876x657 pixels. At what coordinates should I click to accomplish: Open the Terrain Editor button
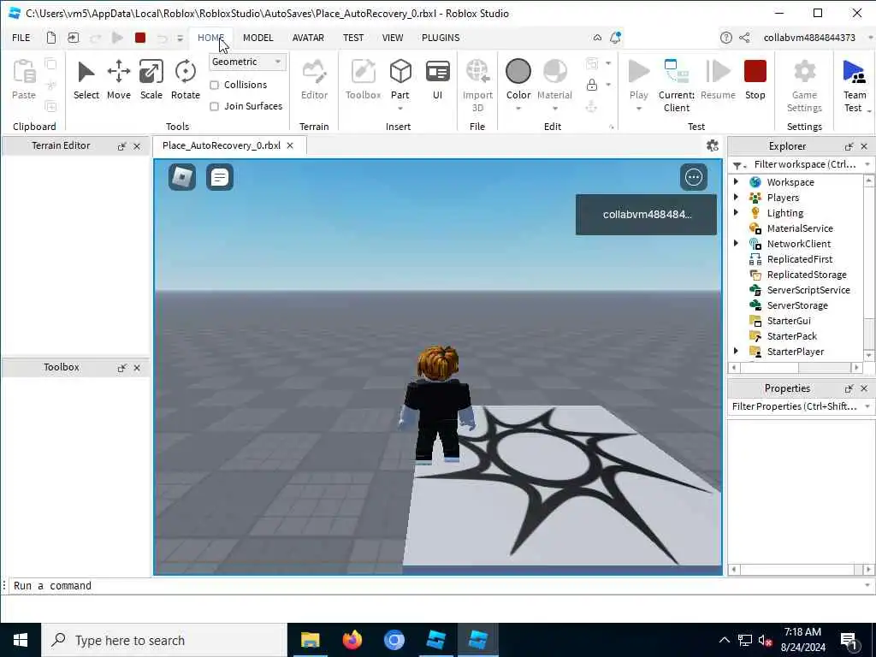314,80
